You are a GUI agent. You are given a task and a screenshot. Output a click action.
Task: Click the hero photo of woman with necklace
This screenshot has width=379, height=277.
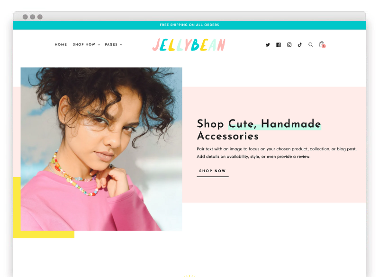coord(101,149)
